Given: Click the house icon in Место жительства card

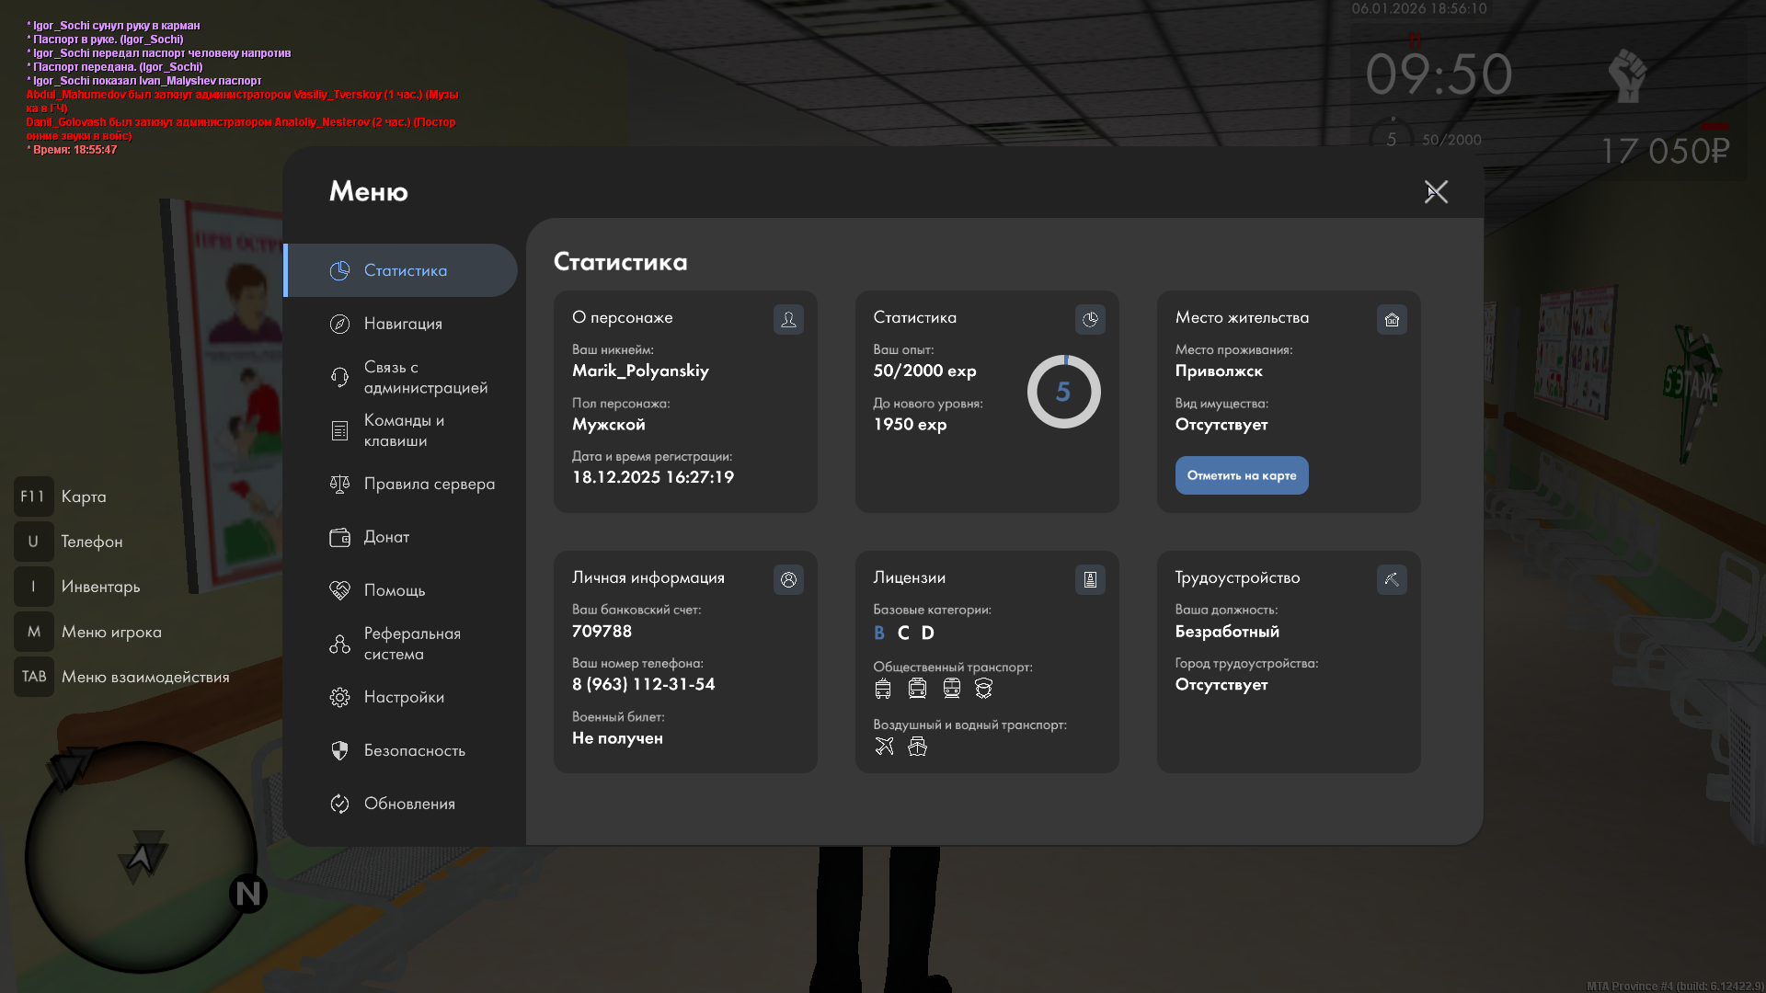Looking at the screenshot, I should (1392, 319).
